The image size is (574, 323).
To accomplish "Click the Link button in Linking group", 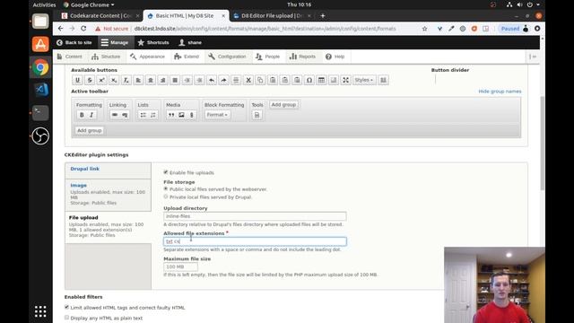I will pos(115,115).
